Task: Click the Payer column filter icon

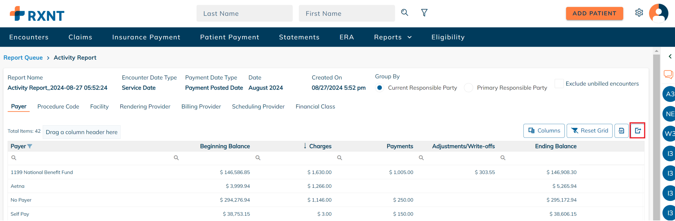Action: [30, 146]
